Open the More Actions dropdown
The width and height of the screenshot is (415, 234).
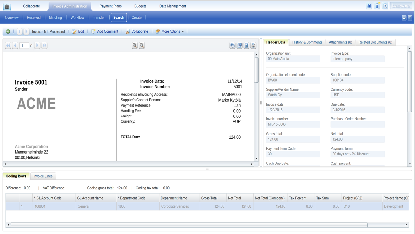(171, 31)
